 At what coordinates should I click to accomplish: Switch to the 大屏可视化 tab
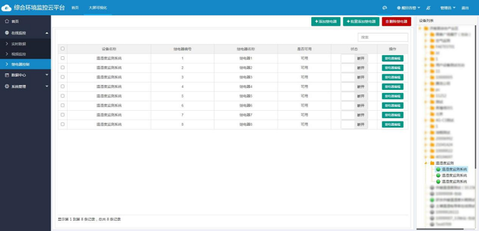tap(98, 8)
